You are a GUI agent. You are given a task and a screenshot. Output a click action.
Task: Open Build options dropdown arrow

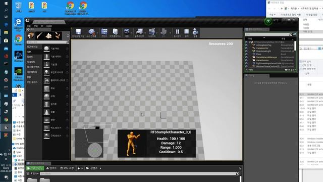point(170,33)
